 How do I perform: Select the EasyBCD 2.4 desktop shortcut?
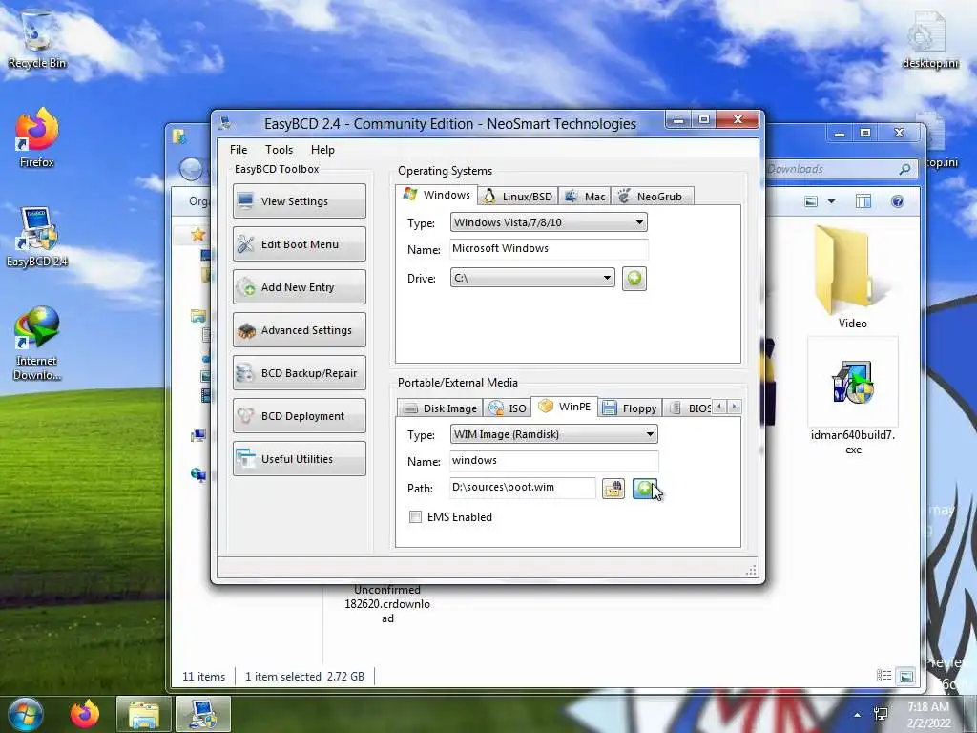click(x=37, y=238)
